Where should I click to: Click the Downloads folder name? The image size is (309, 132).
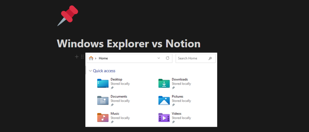pos(180,79)
